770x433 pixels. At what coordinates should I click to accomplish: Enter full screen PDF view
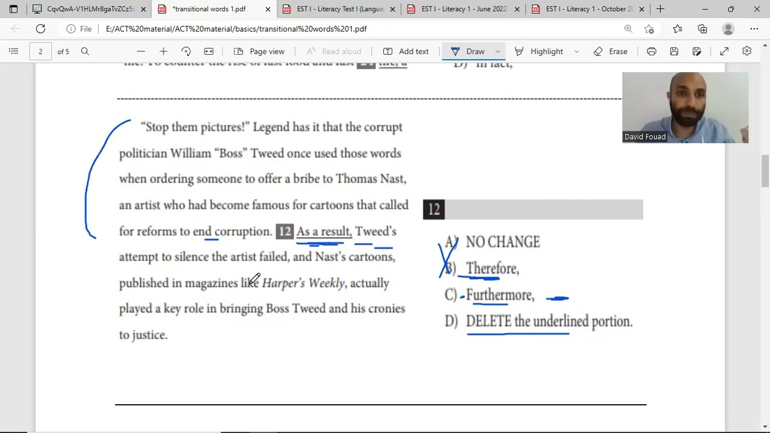tap(724, 52)
